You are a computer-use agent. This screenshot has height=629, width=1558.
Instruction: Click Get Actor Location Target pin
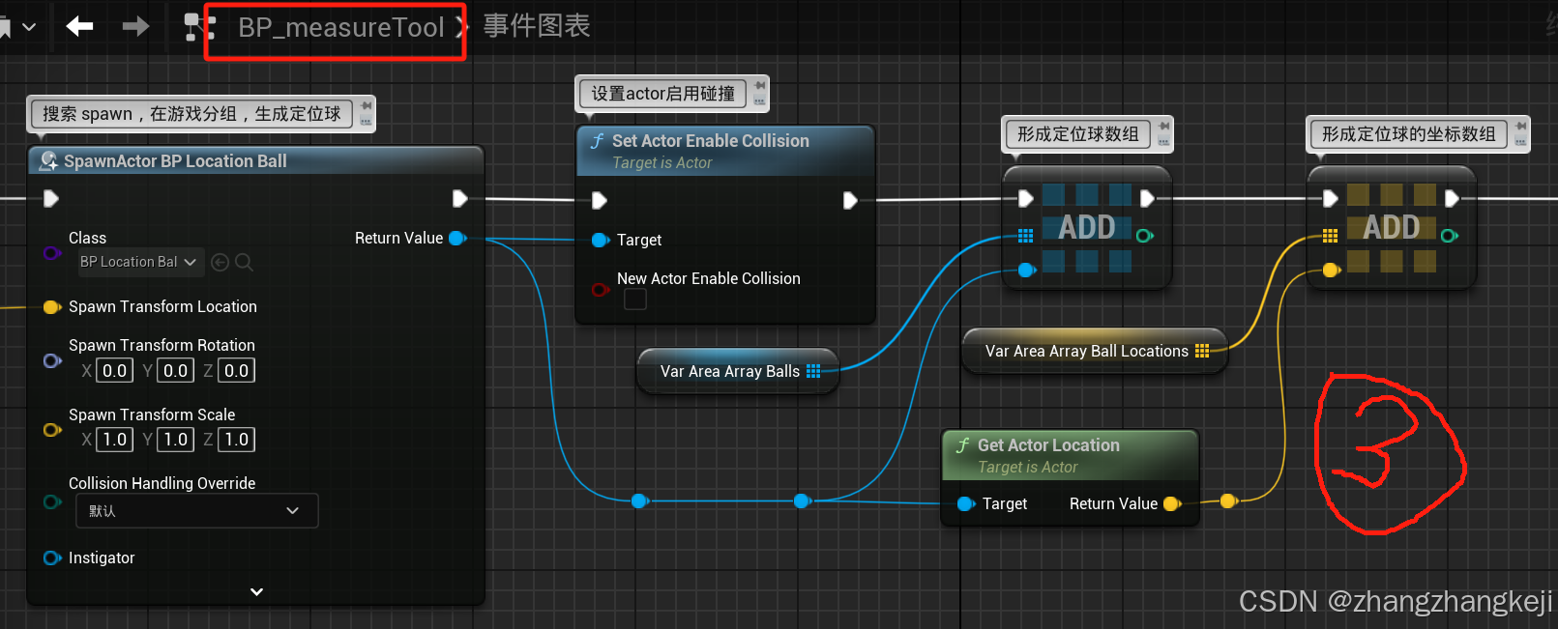pos(966,503)
